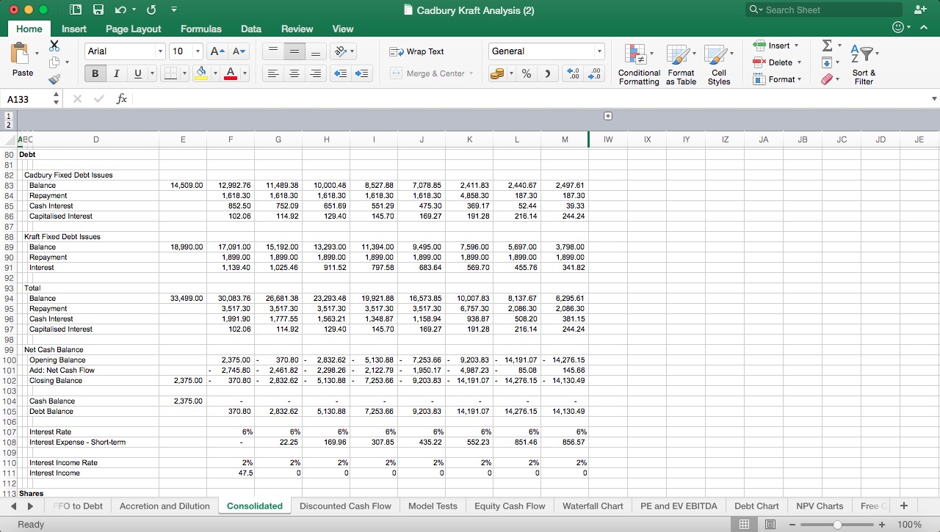The image size is (940, 532).
Task: Click the Undo arrow icon
Action: click(121, 10)
